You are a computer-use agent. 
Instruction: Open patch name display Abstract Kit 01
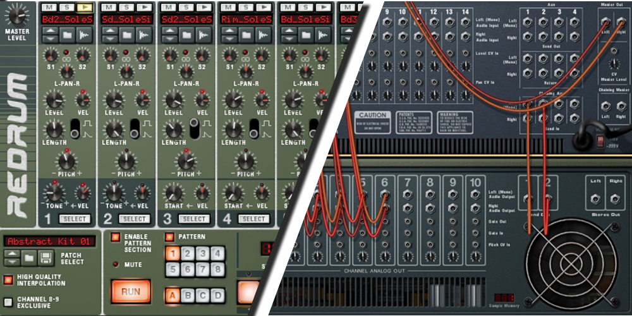click(49, 241)
